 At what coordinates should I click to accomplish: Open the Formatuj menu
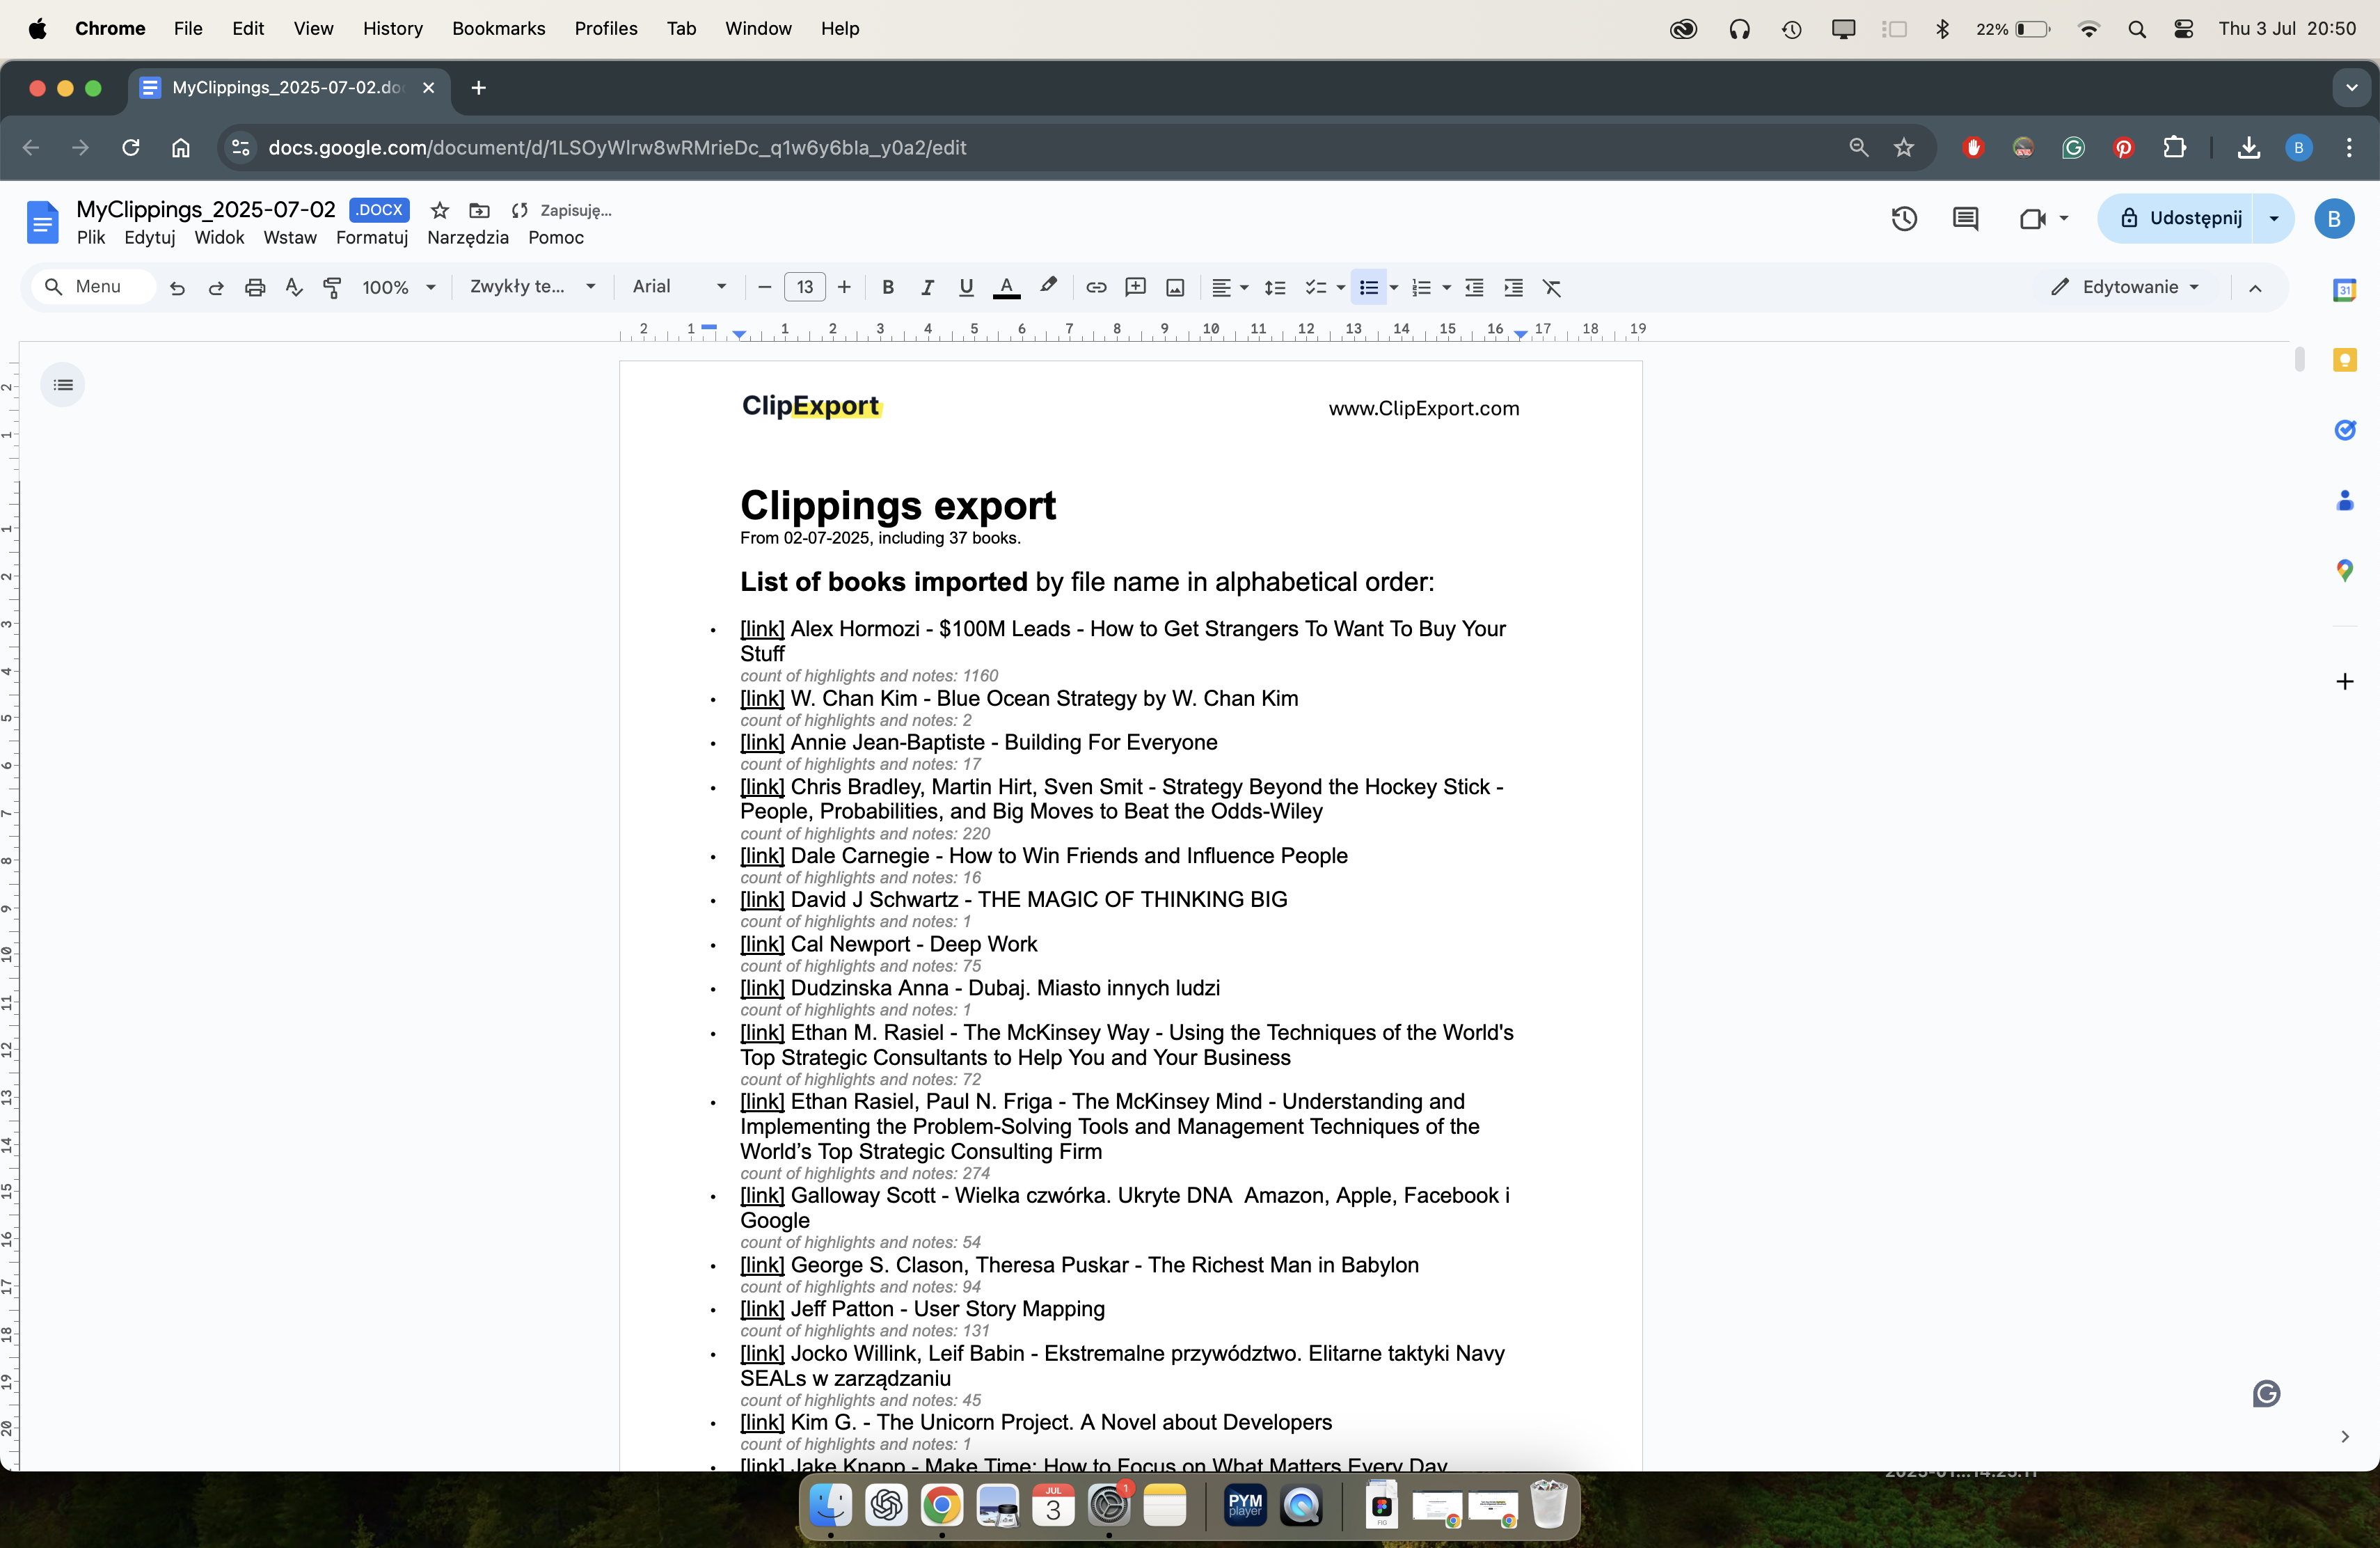tap(372, 238)
